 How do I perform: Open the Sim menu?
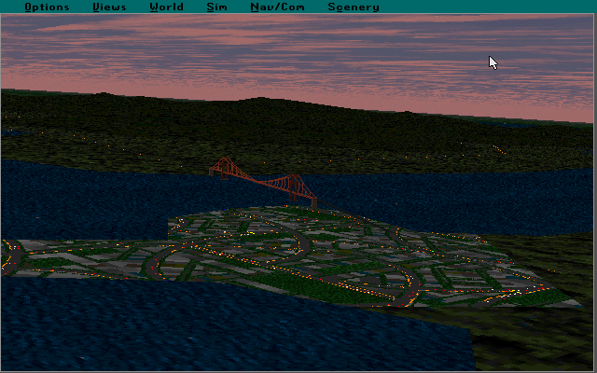[216, 7]
